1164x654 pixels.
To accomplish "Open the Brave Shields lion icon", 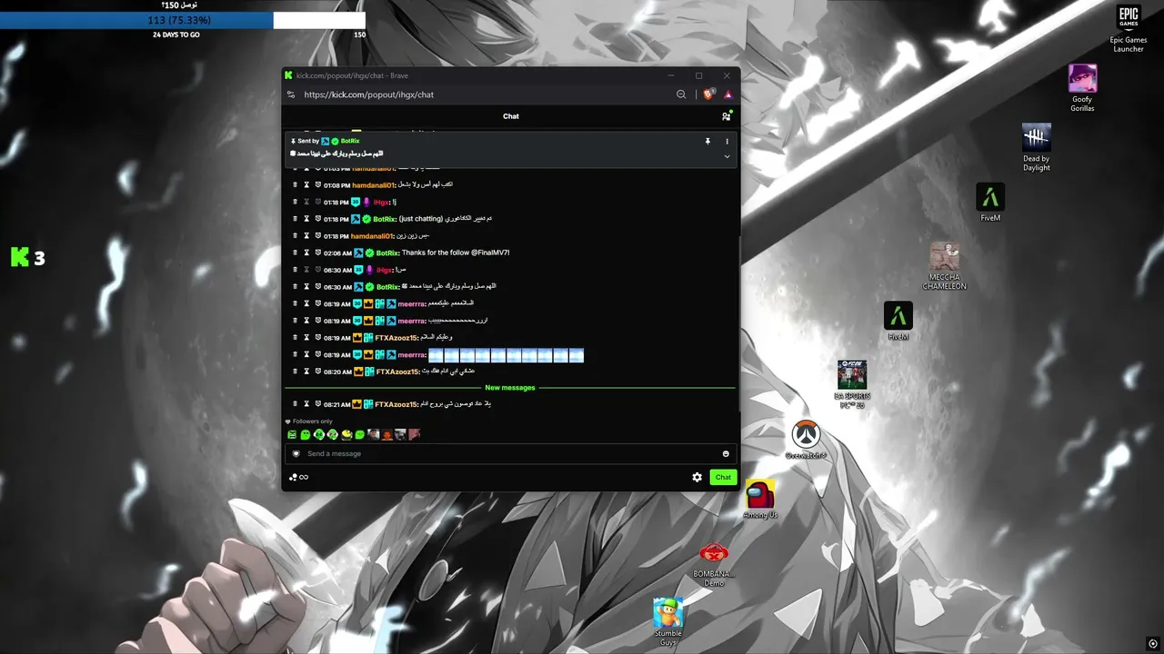I will 709,94.
